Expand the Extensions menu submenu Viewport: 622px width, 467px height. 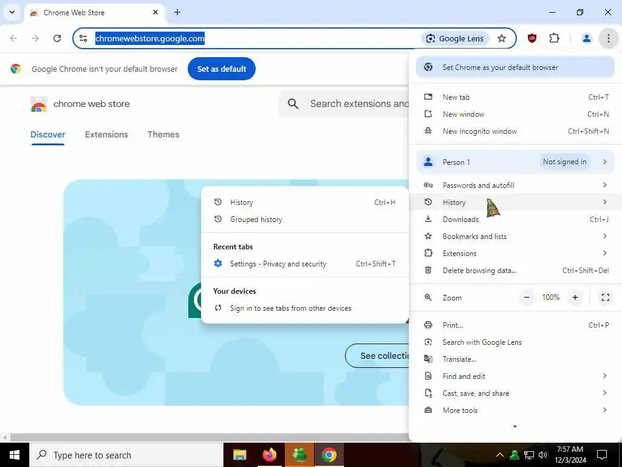[515, 254]
